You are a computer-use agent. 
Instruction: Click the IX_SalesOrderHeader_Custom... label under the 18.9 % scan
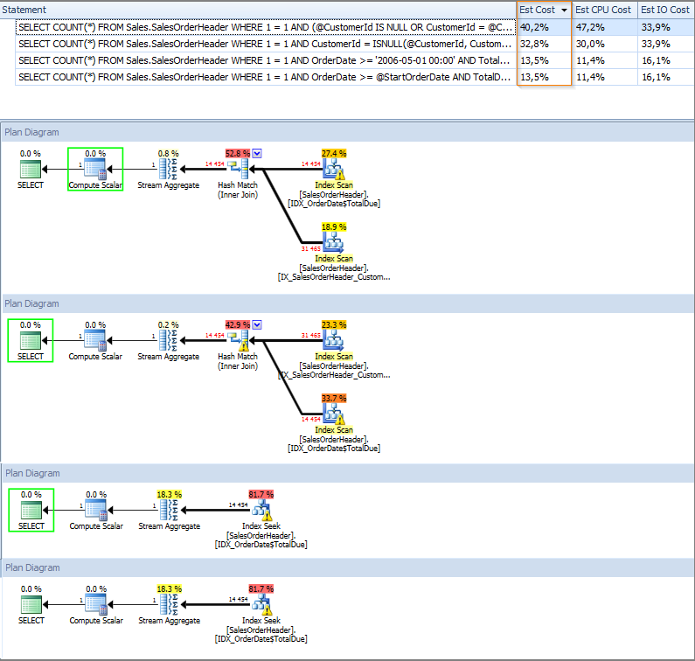[x=334, y=277]
